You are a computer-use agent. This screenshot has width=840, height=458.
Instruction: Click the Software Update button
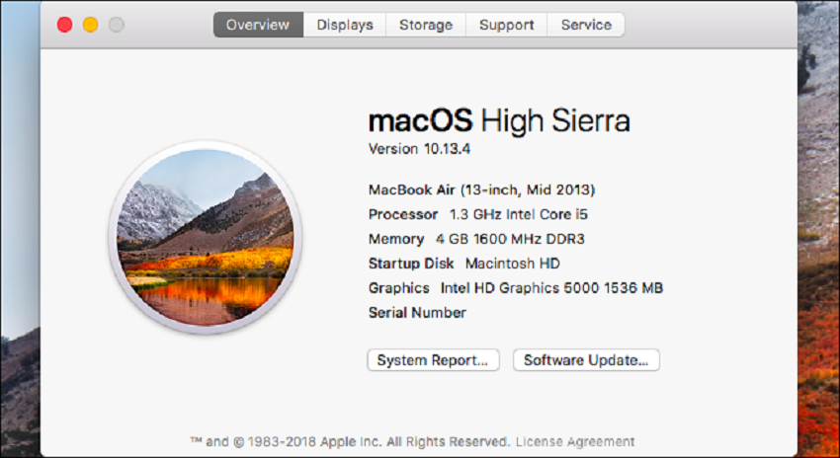pyautogui.click(x=586, y=360)
